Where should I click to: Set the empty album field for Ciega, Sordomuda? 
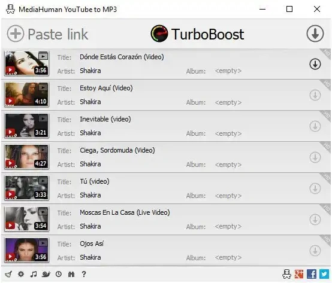tap(228, 165)
